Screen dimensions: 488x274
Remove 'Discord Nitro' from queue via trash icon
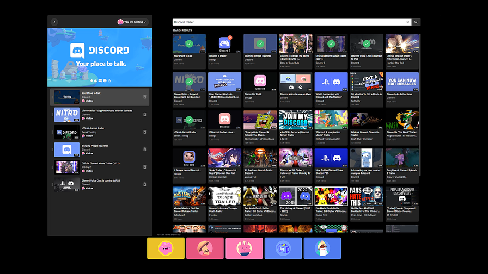(x=145, y=114)
